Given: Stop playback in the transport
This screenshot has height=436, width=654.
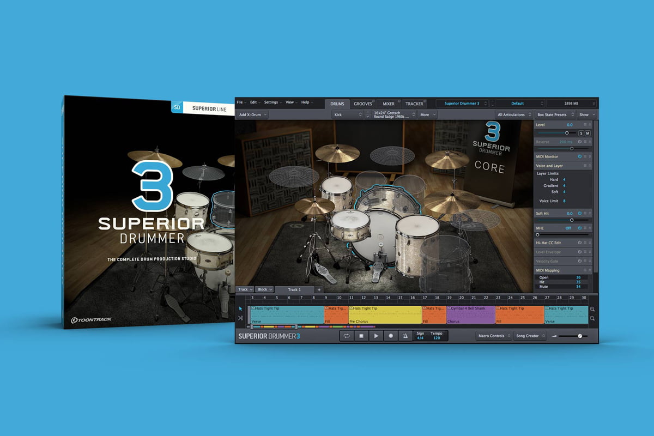Looking at the screenshot, I should pyautogui.click(x=361, y=336).
